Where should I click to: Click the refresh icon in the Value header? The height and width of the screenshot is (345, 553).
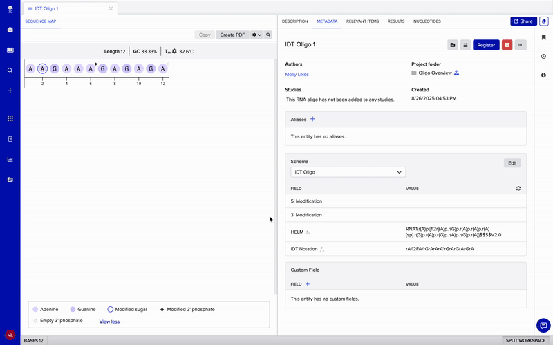[518, 188]
